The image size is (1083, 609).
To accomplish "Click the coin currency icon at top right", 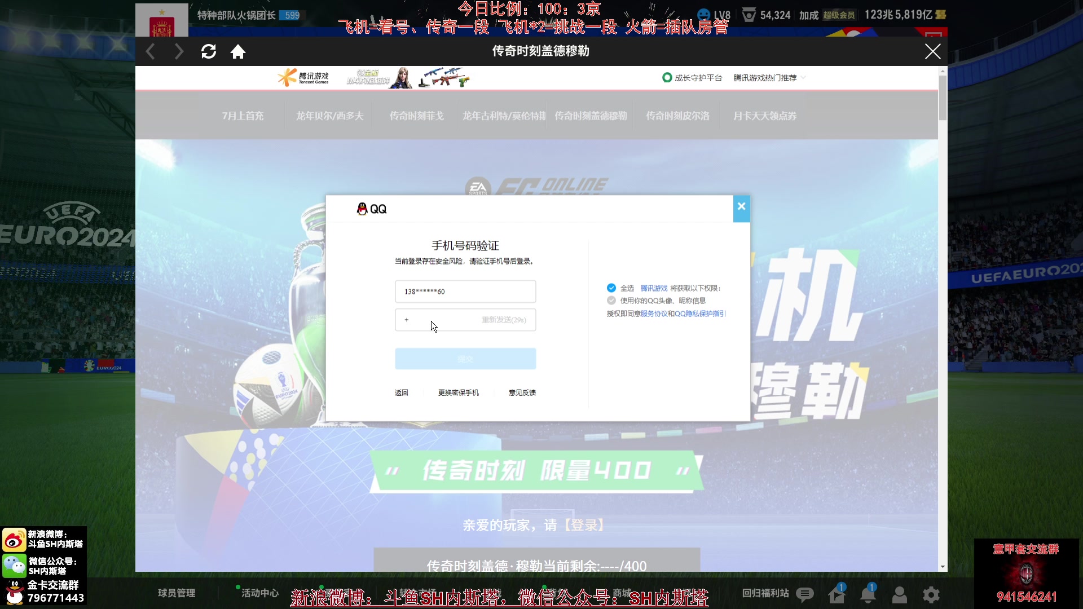I will [941, 15].
